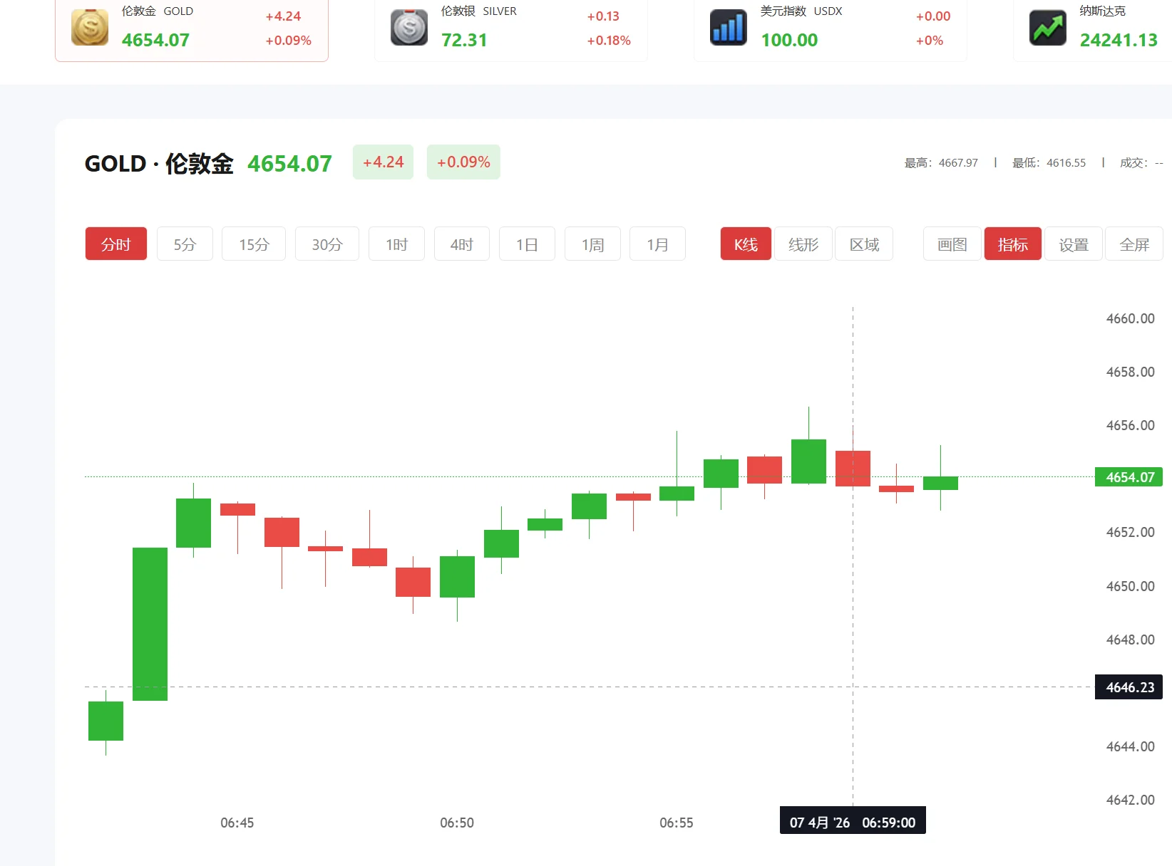Image resolution: width=1172 pixels, height=866 pixels.
Task: Select the 分时 timeframe tab
Action: [115, 244]
